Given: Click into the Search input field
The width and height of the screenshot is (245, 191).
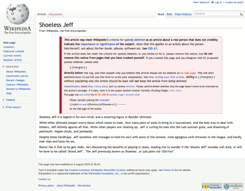Looking at the screenshot, I should [217, 14].
